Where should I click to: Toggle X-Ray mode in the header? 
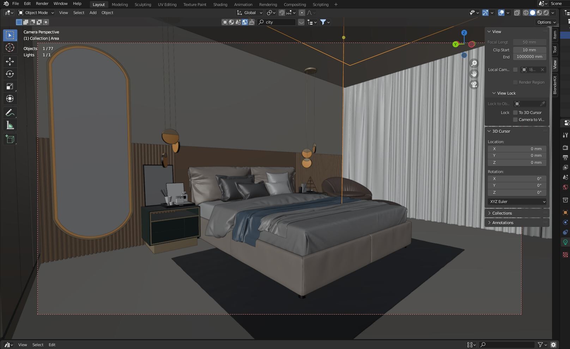click(x=517, y=13)
